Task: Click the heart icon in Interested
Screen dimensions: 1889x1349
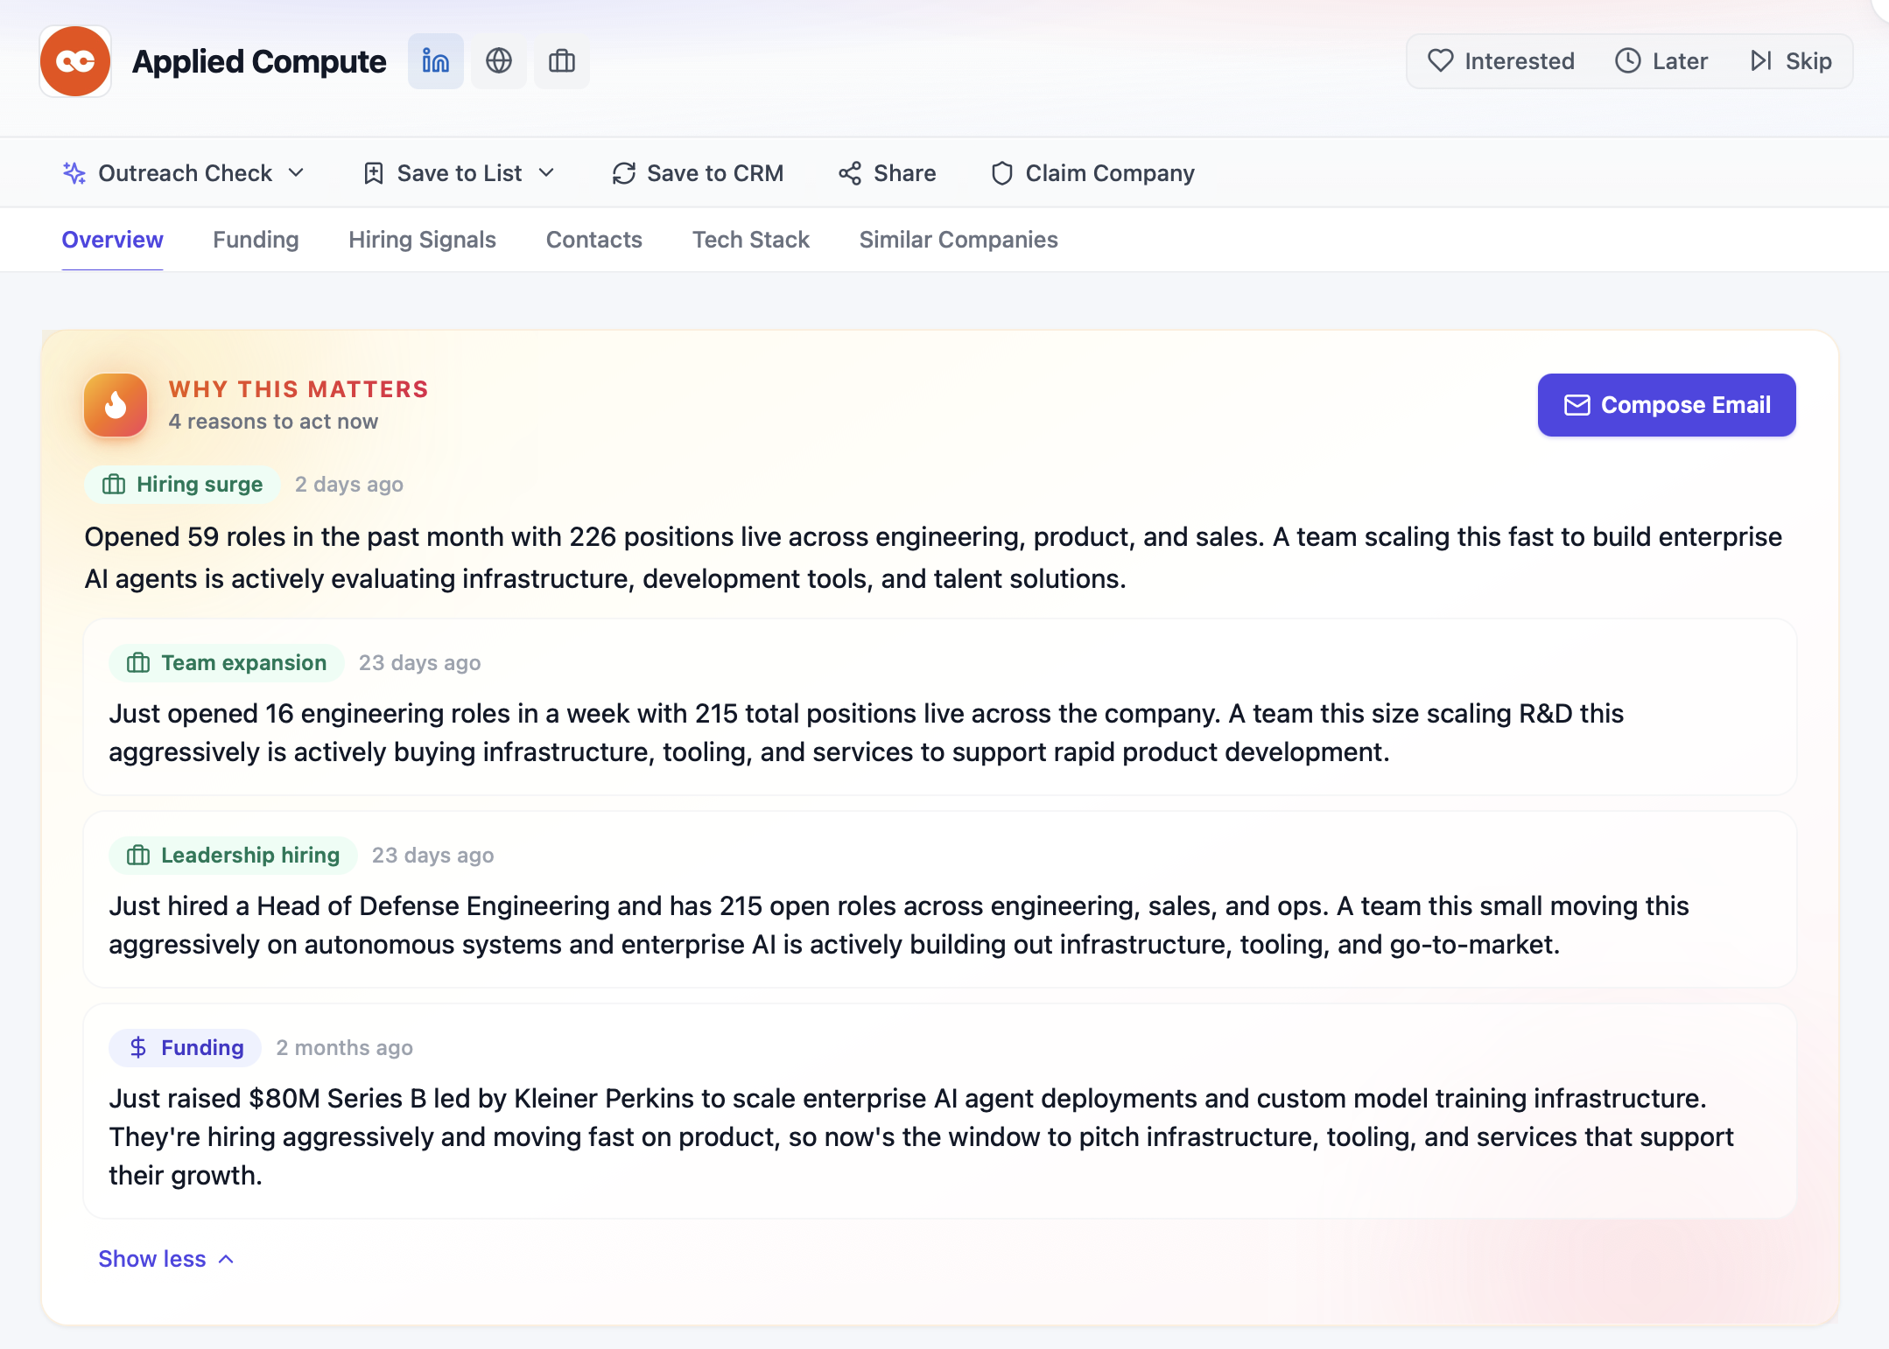Action: tap(1440, 61)
